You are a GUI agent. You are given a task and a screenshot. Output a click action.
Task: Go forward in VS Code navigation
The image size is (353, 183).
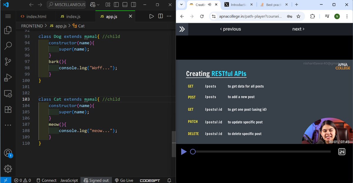40,4
